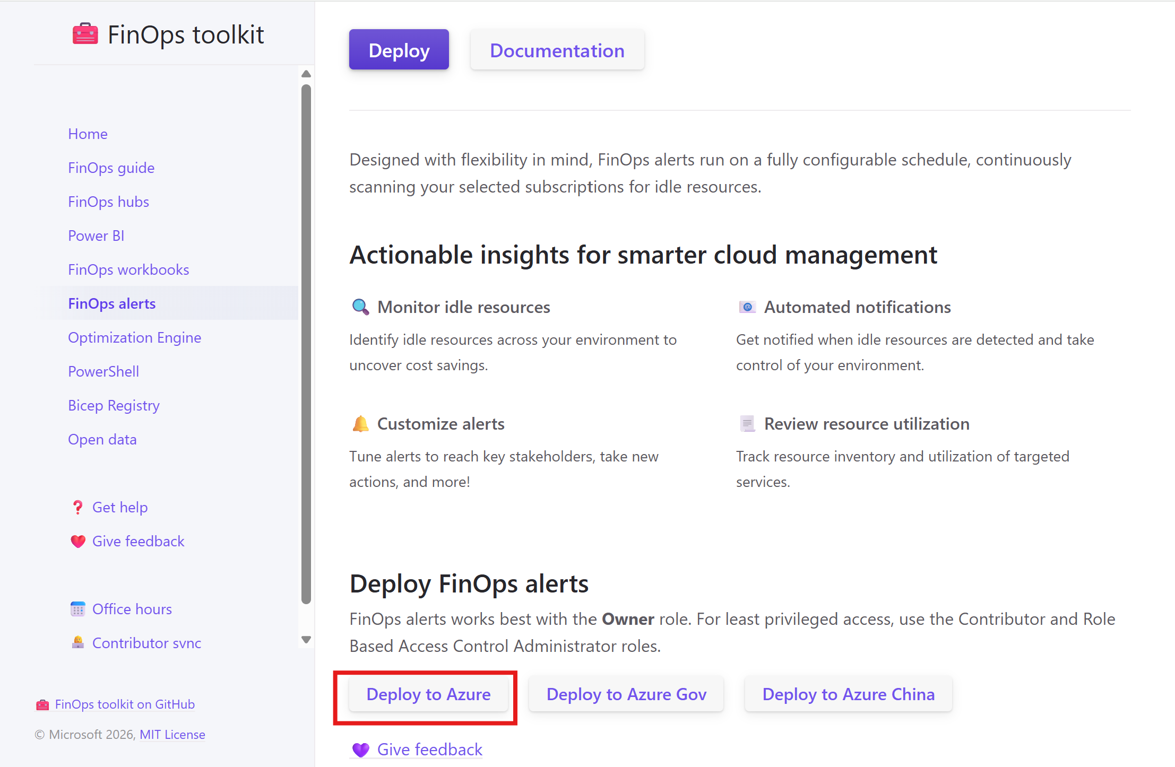Open the Documentation button
This screenshot has width=1175, height=767.
(557, 50)
